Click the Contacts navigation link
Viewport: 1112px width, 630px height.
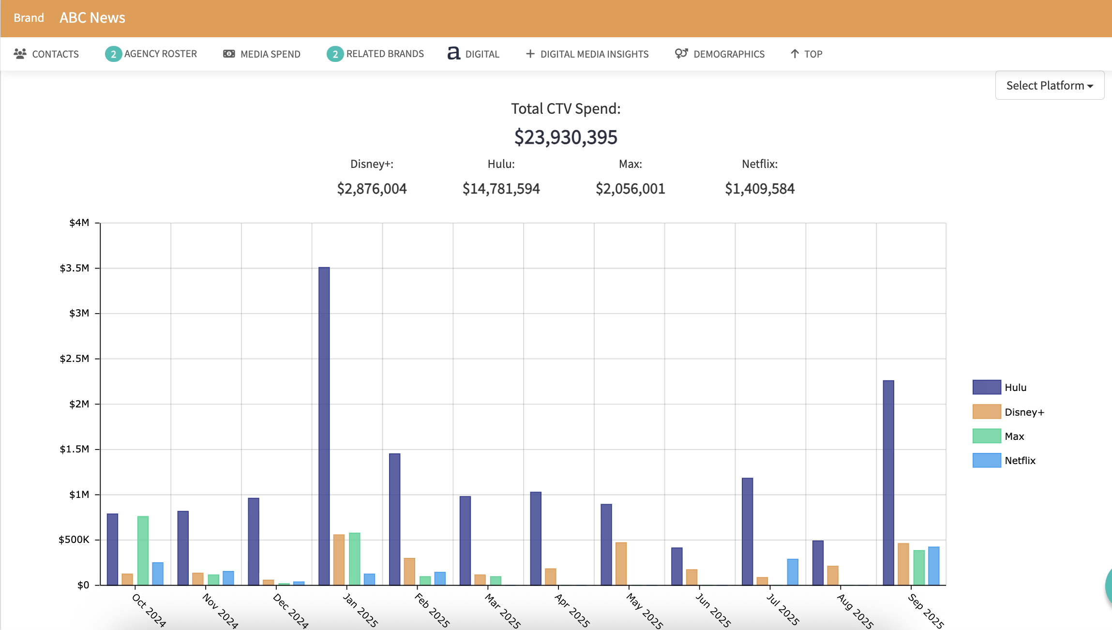(55, 54)
